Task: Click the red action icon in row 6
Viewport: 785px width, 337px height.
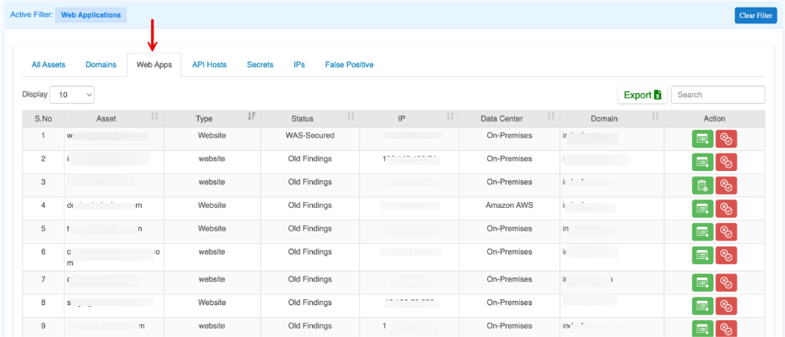Action: pyautogui.click(x=726, y=256)
